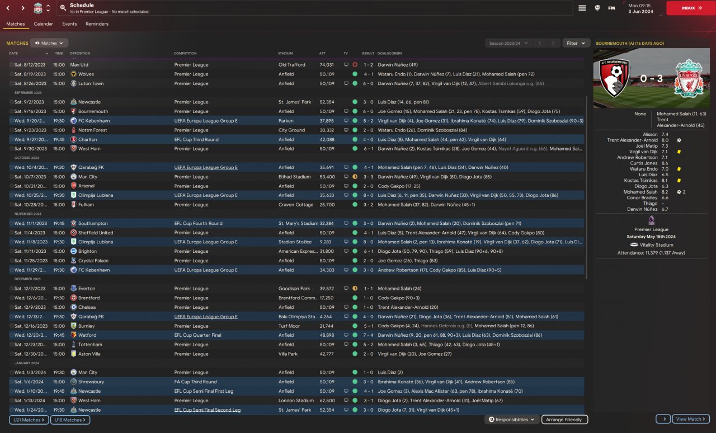Go back with the left navigation arrow
Screen dimensions: 716x433
pos(8,8)
